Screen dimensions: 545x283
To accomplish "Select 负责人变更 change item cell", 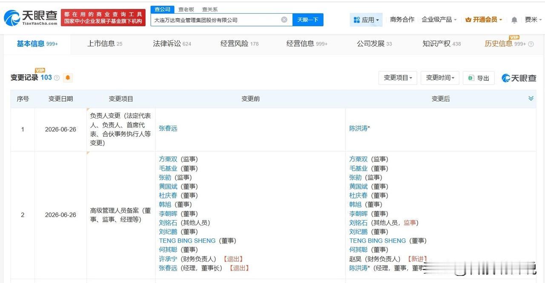I will point(120,129).
